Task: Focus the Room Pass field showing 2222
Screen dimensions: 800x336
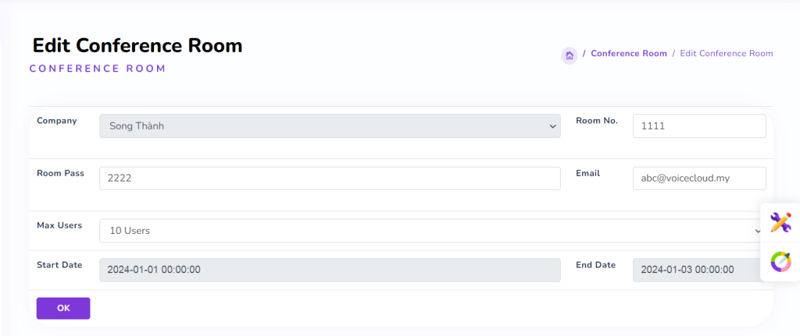Action: tap(329, 179)
